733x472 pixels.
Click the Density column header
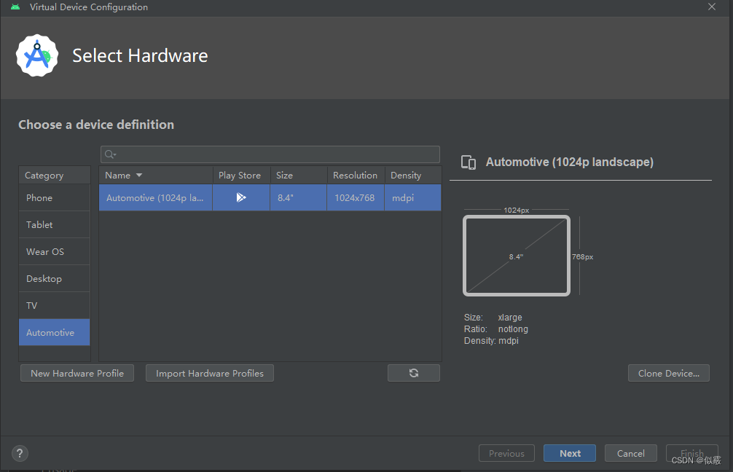pyautogui.click(x=413, y=176)
